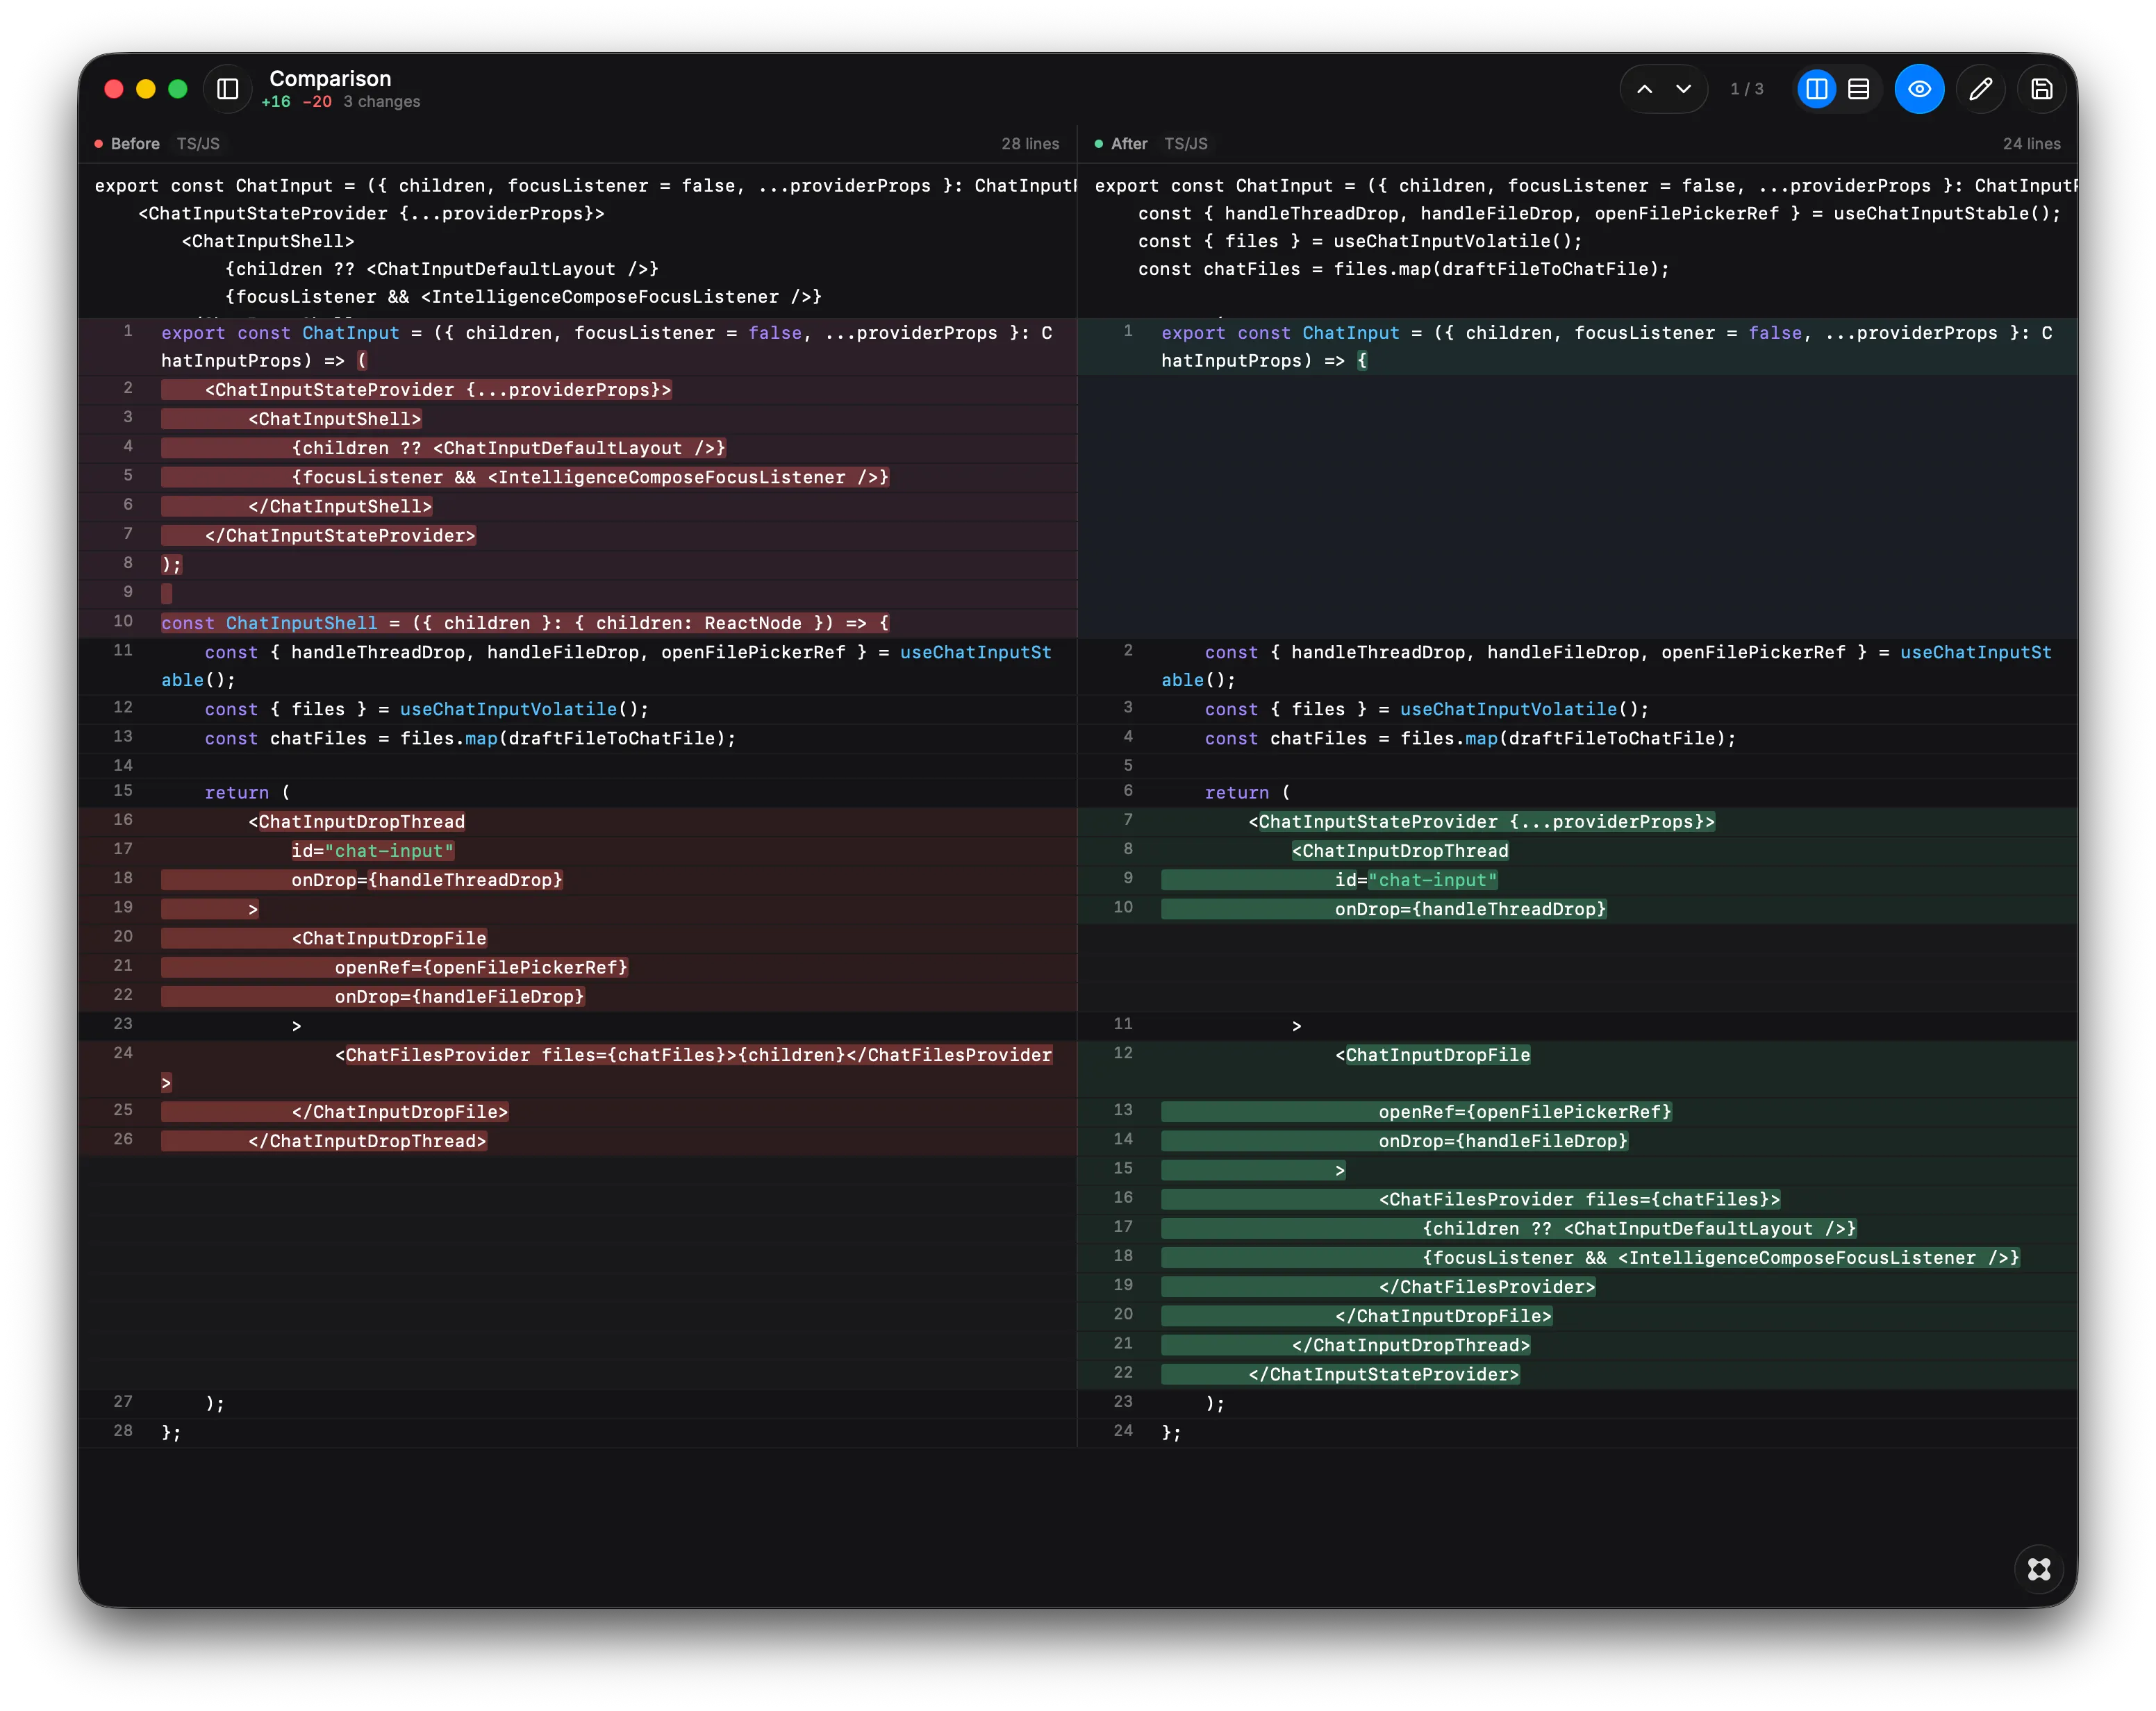Open edit mode with pencil icon
Image resolution: width=2156 pixels, height=1711 pixels.
[x=1980, y=89]
